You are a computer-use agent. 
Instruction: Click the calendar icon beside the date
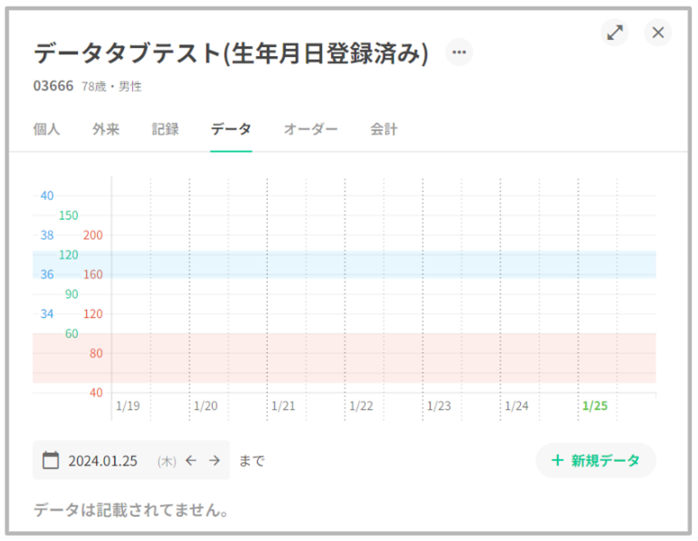pyautogui.click(x=51, y=460)
